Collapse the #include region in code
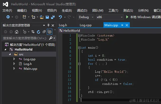 pos(79,36)
